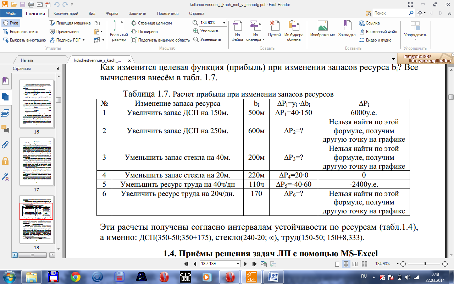Collapse the Страницы panel arrow

click(57, 69)
